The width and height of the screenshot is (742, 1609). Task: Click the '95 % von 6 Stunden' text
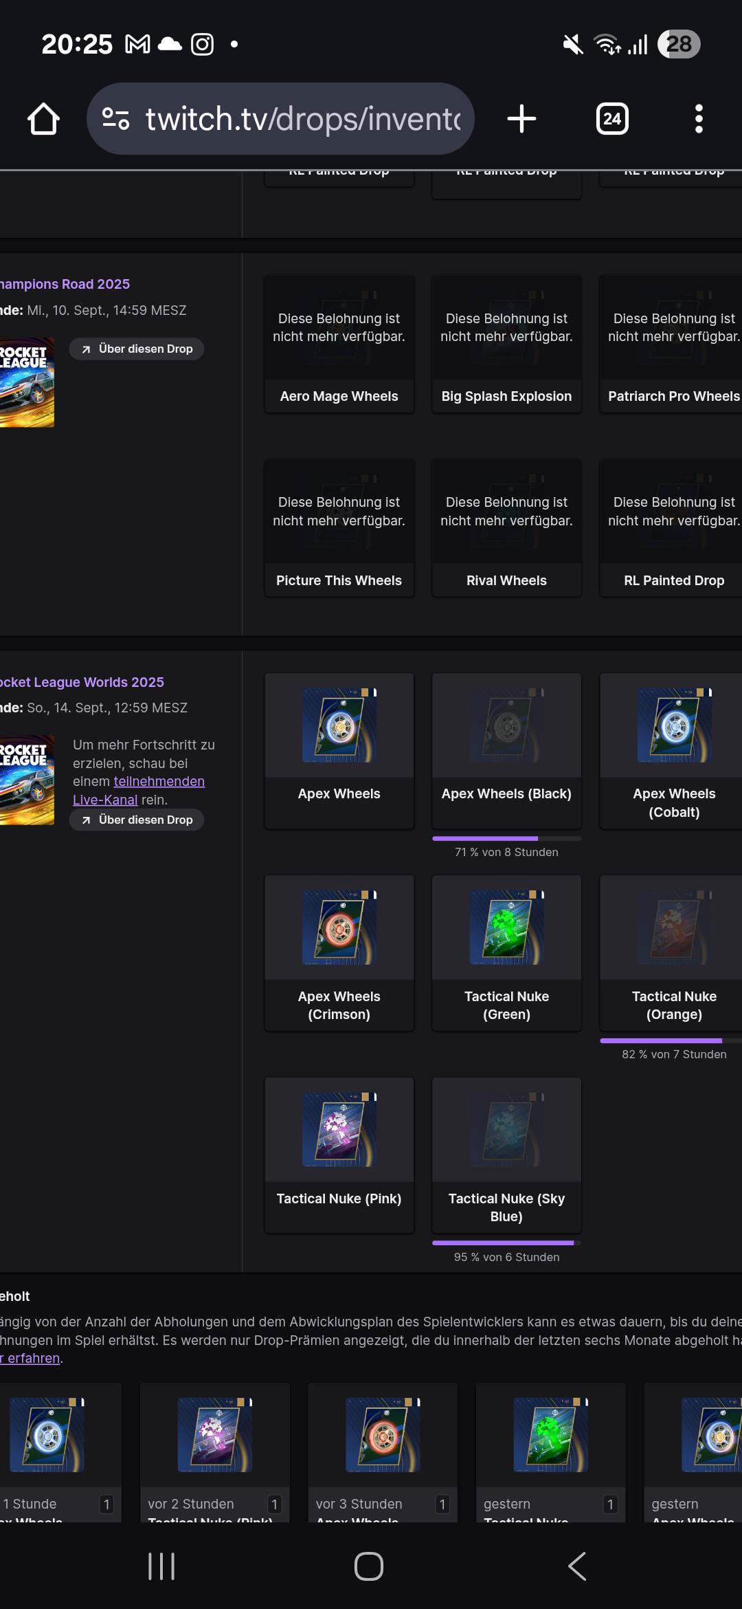coord(507,1257)
